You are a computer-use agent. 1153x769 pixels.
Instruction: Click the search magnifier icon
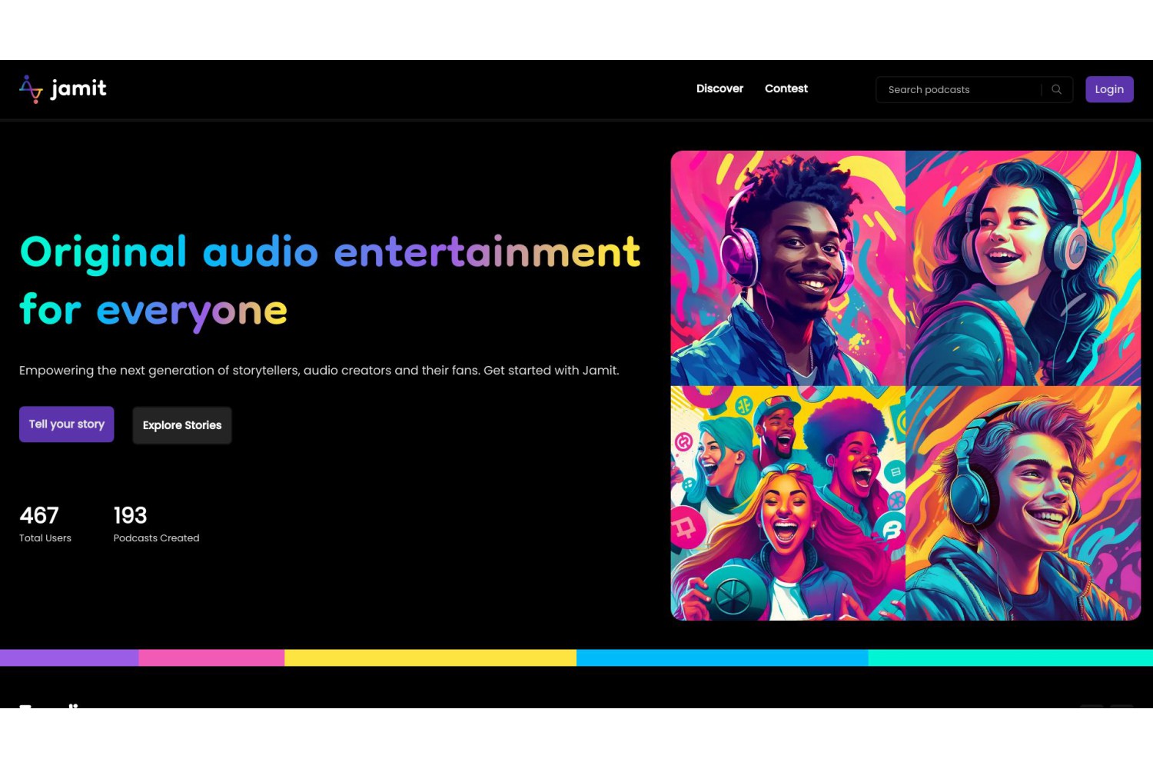click(1057, 89)
